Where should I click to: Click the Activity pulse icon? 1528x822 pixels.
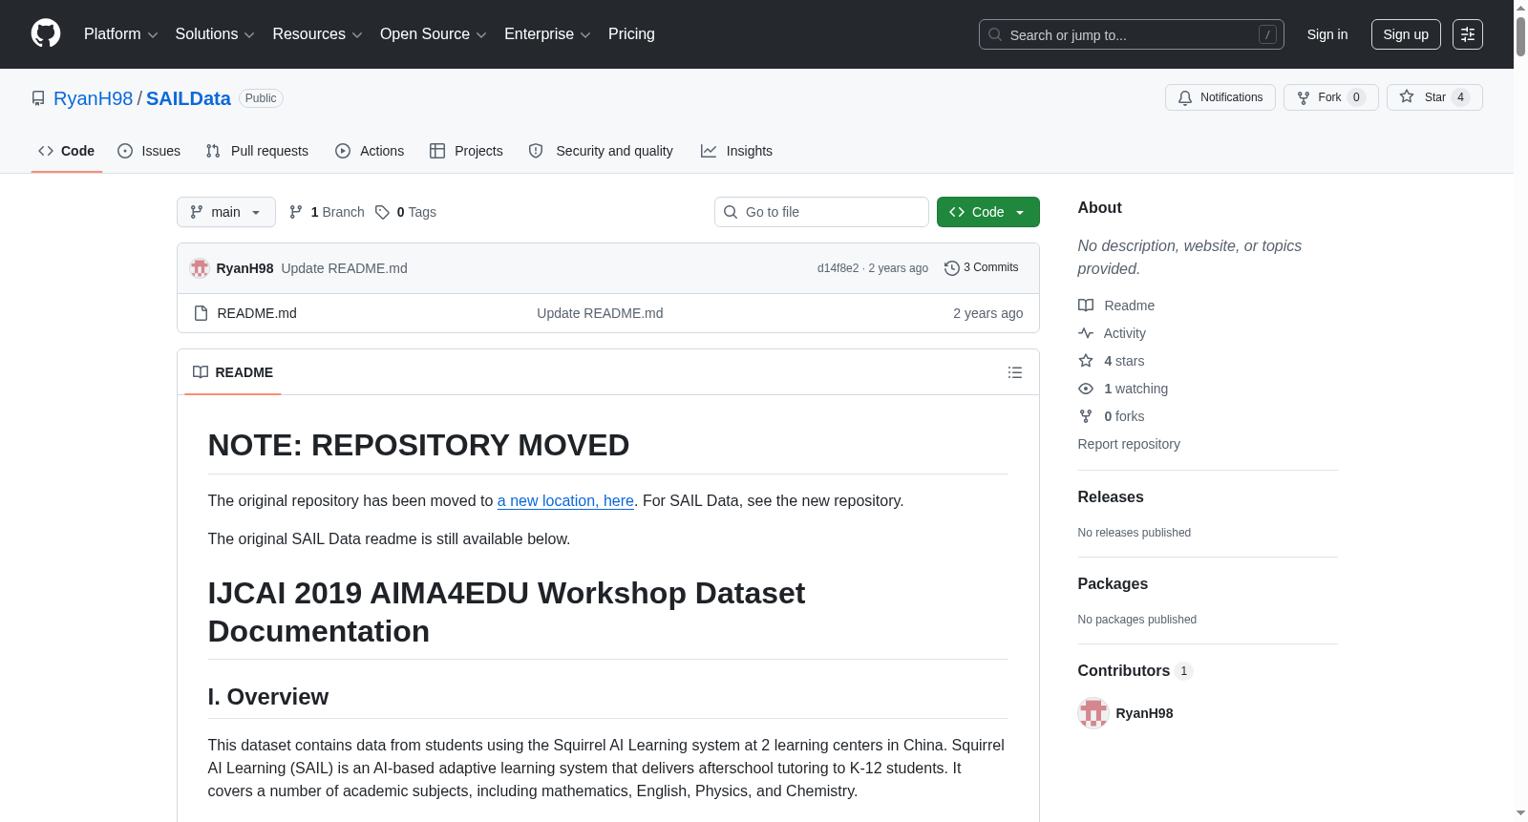[x=1086, y=333]
